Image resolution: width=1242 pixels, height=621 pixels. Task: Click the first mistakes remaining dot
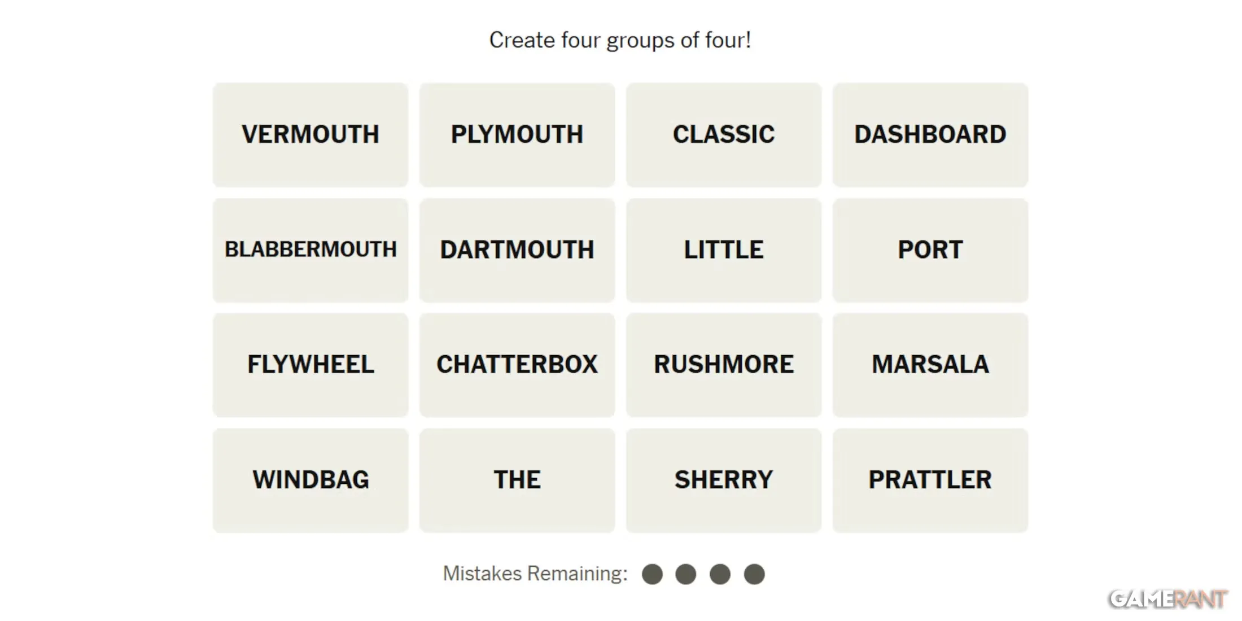(x=652, y=574)
